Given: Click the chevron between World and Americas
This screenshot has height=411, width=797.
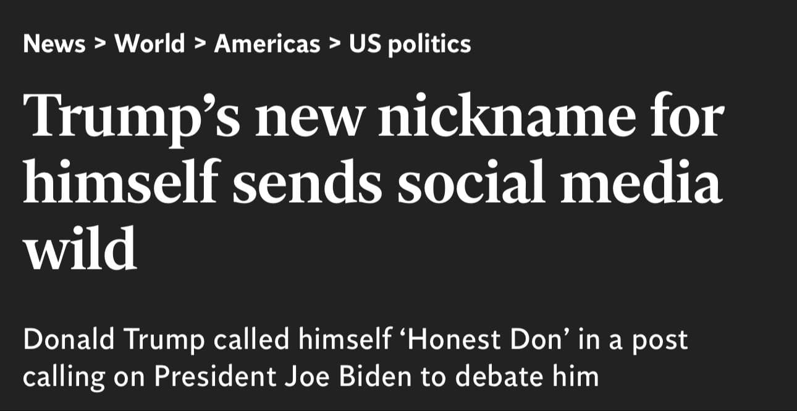Looking at the screenshot, I should 199,44.
